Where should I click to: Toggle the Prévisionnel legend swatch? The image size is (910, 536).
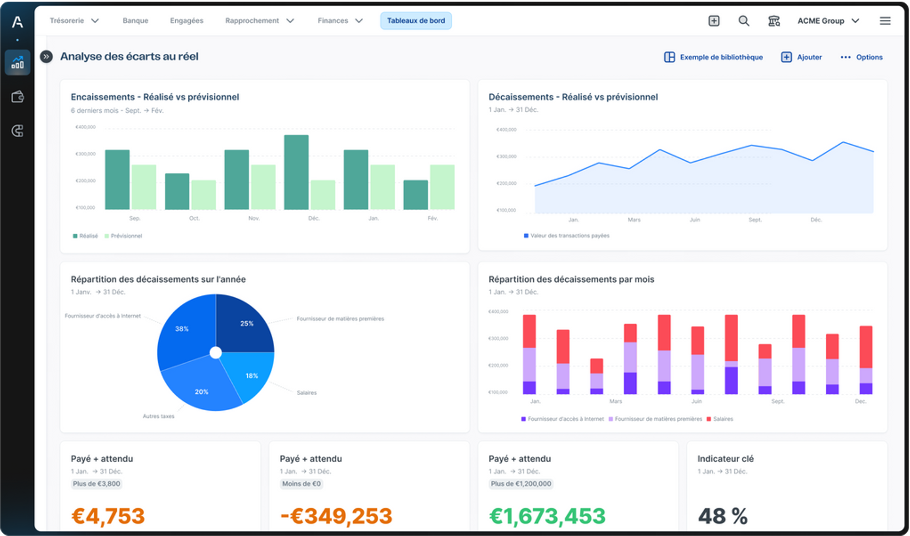[107, 236]
